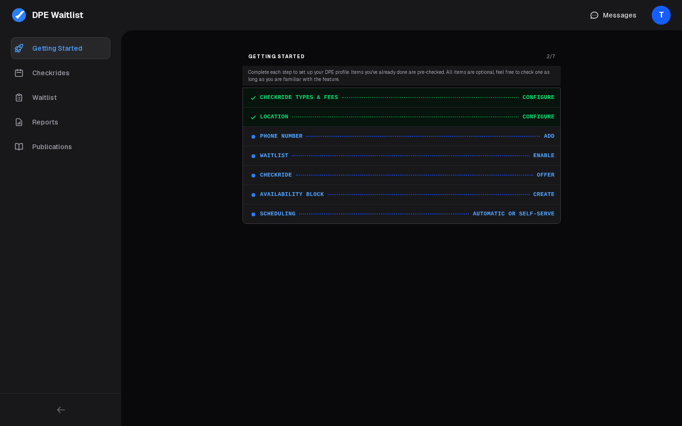The width and height of the screenshot is (682, 426).
Task: Click the Publications open book icon
Action: tap(19, 147)
